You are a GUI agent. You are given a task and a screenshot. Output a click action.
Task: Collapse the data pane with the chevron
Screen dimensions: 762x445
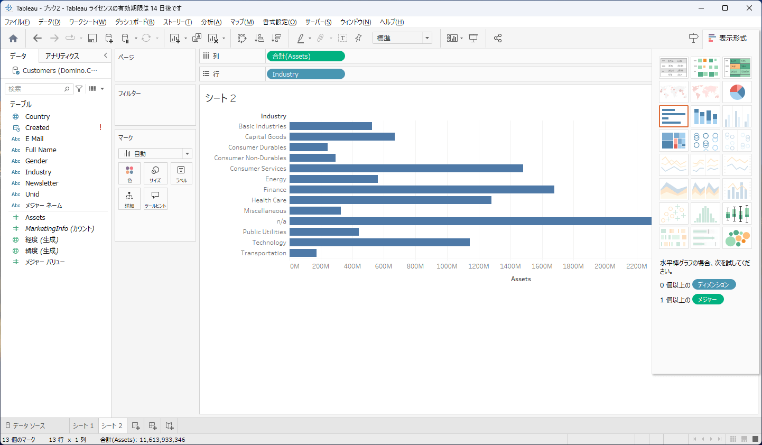pyautogui.click(x=105, y=55)
